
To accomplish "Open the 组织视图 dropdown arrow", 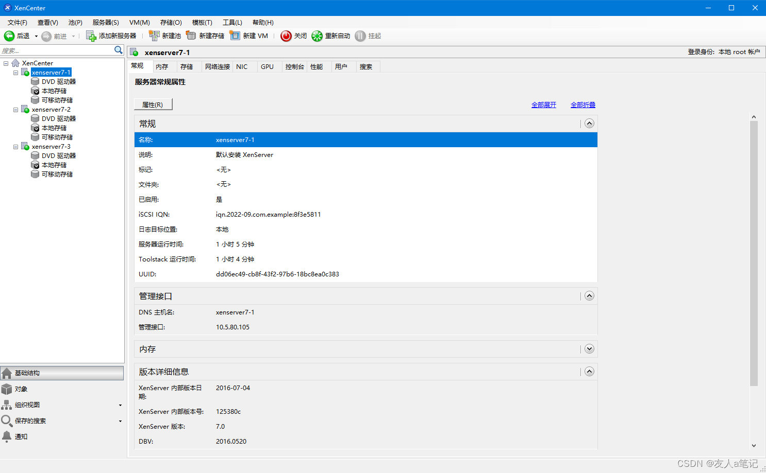I will 120,405.
